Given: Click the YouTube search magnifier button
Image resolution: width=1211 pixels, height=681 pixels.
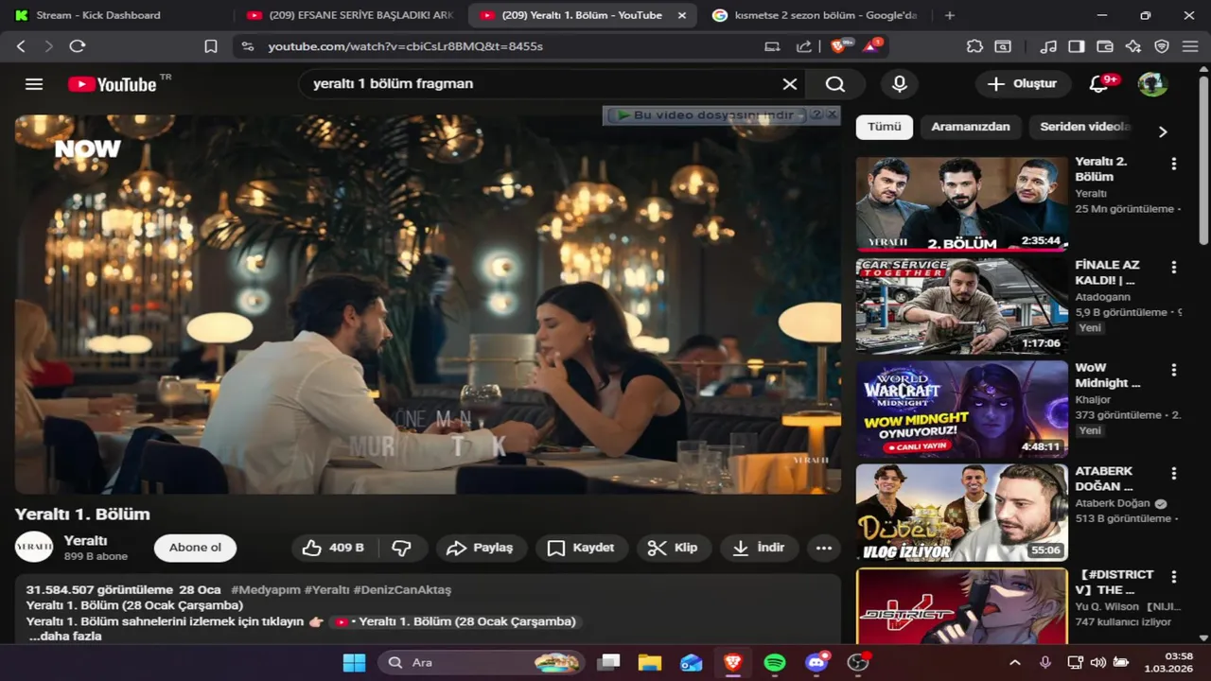Looking at the screenshot, I should tap(834, 84).
